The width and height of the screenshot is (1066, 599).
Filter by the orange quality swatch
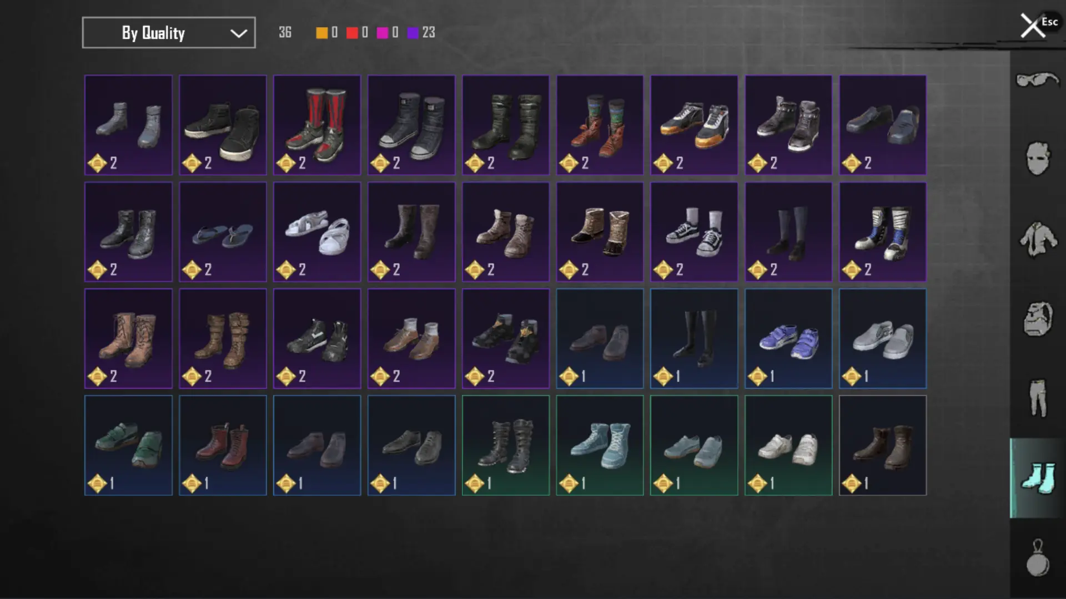[321, 33]
